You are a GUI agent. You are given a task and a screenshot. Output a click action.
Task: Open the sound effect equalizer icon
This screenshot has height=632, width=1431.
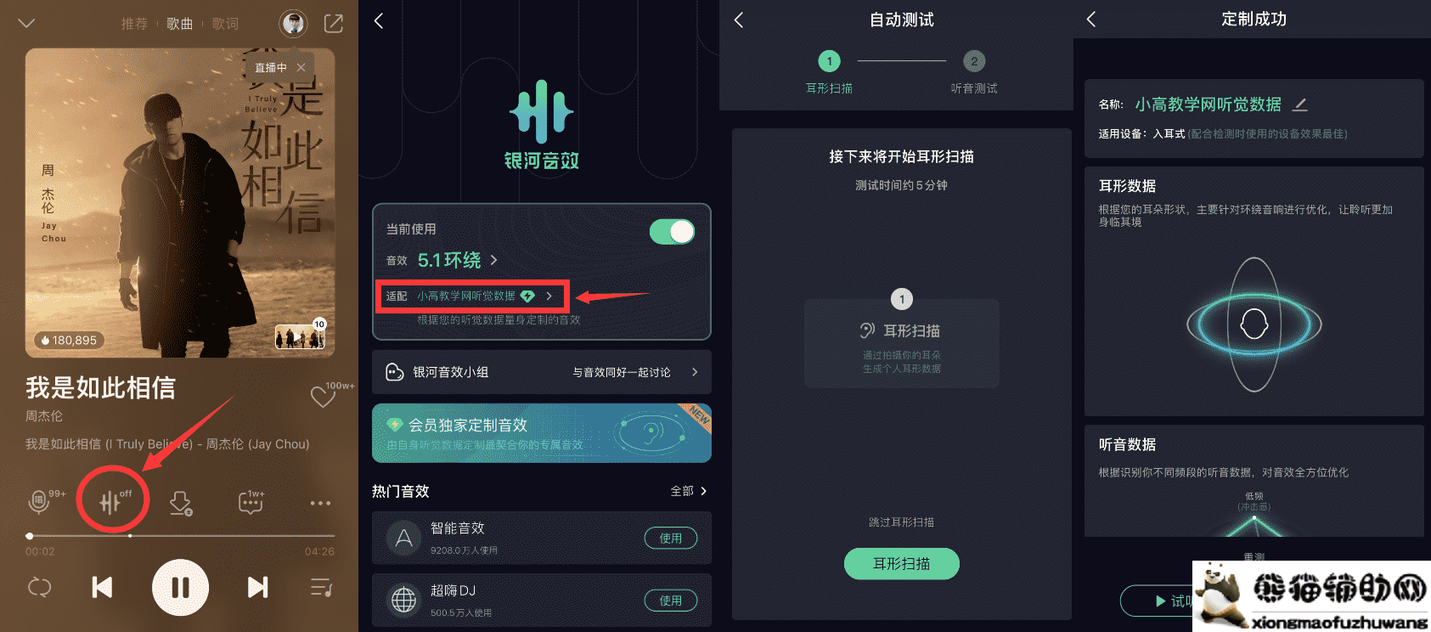tap(110, 502)
